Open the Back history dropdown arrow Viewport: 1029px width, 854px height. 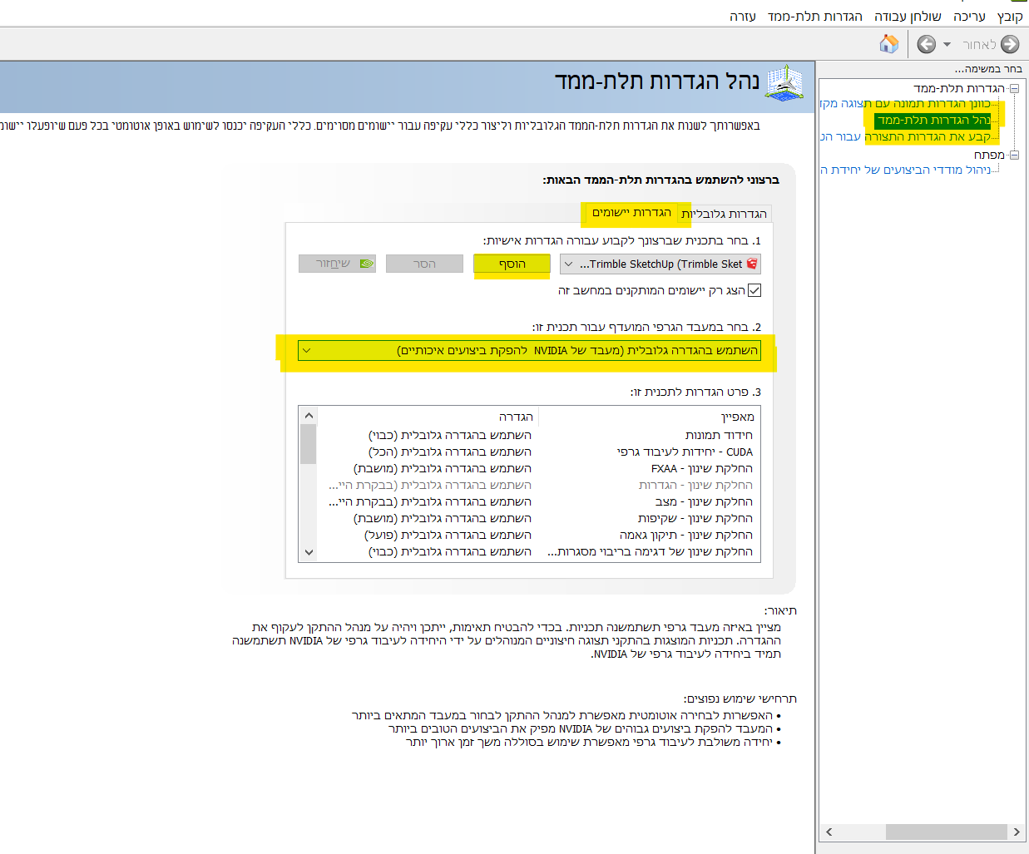pos(947,45)
